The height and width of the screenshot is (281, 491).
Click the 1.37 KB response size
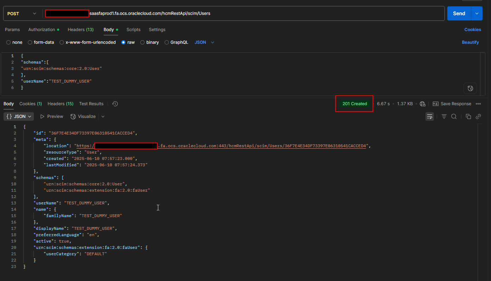coord(405,104)
